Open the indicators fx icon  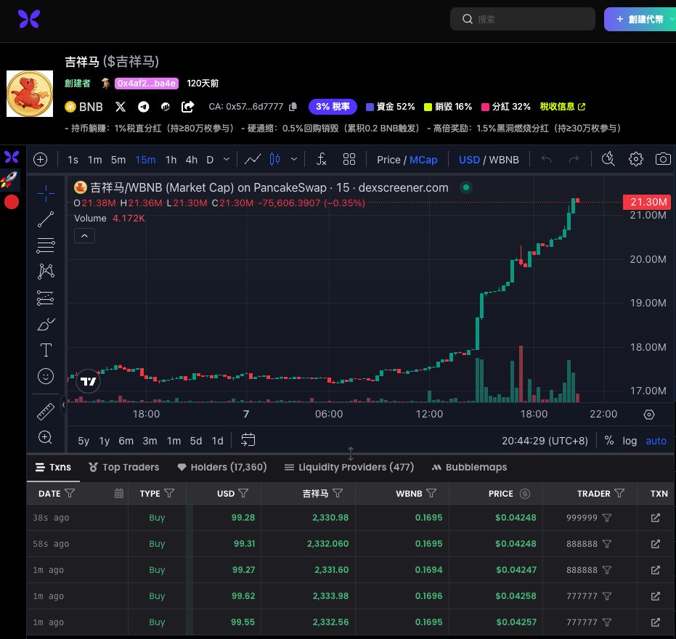[321, 160]
